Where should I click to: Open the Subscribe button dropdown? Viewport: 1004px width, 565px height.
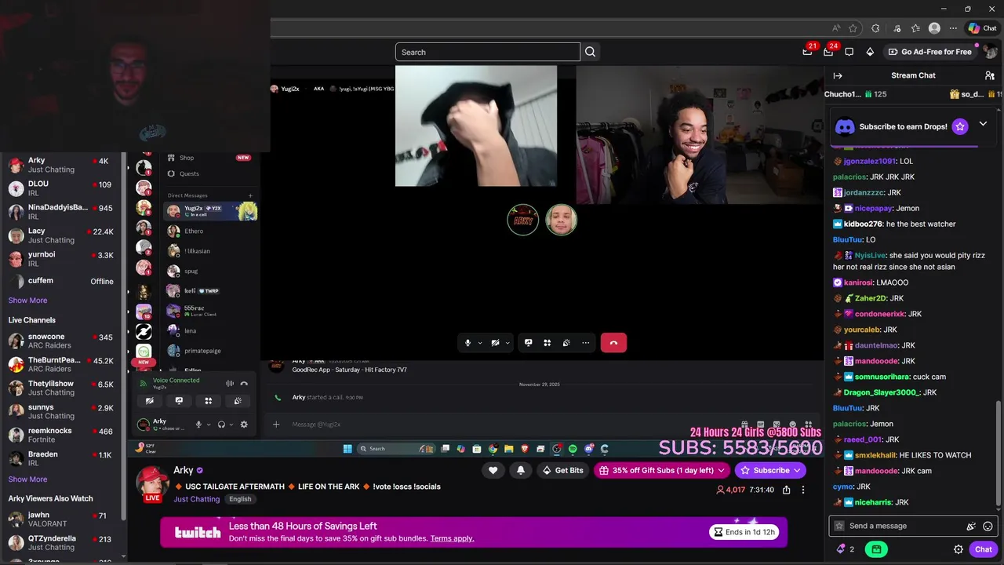[x=797, y=470]
